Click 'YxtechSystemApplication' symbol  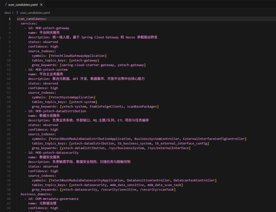pos(72,97)
